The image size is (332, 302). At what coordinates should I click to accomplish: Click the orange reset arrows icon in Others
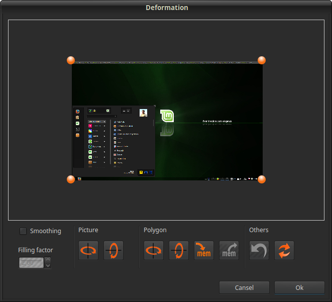click(284, 251)
